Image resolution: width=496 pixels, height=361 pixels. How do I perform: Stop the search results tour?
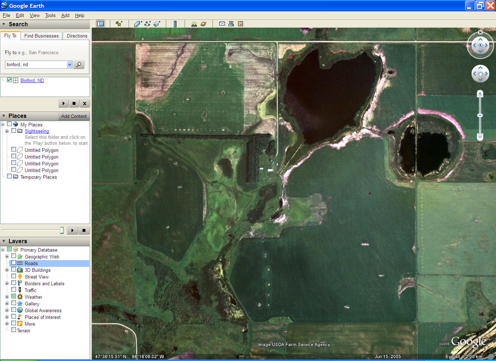pyautogui.click(x=74, y=103)
